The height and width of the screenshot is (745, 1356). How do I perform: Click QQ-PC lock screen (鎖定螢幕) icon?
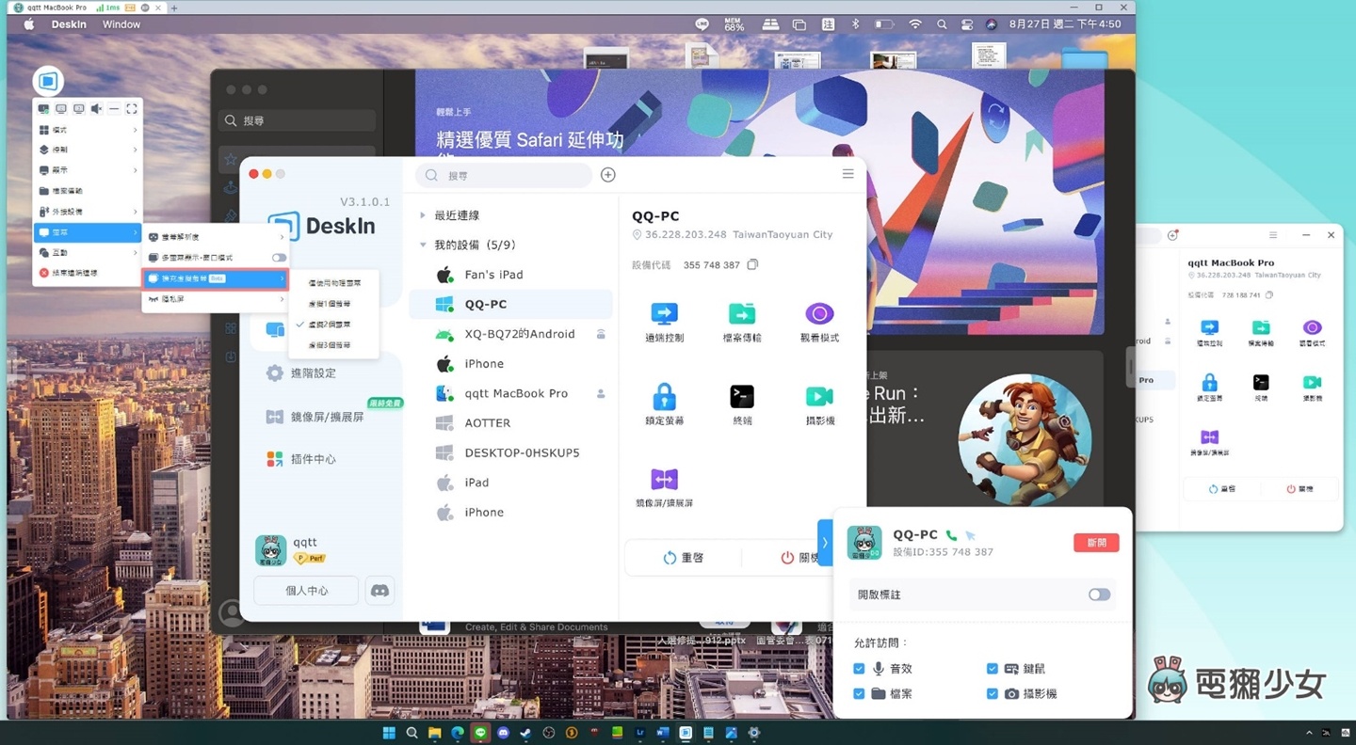coord(664,396)
